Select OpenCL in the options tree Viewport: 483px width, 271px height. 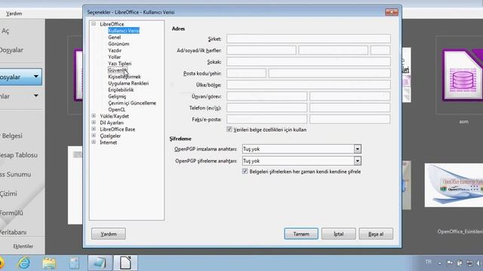[x=116, y=109]
